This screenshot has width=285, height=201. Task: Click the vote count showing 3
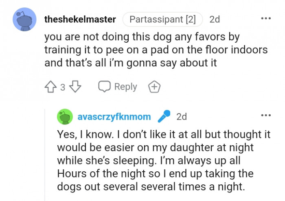pyautogui.click(x=63, y=87)
